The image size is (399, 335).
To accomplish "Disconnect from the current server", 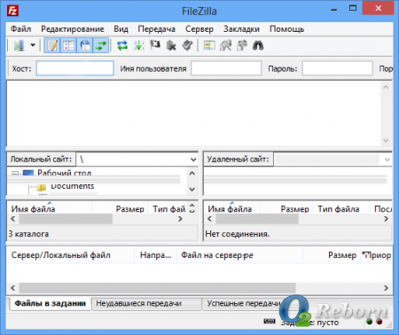I will pyautogui.click(x=171, y=45).
